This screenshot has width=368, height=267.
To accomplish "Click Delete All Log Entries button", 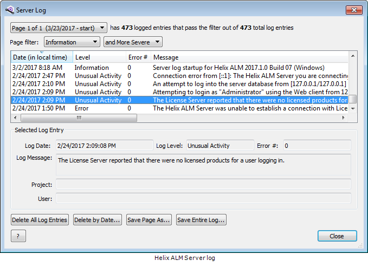I will point(40,219).
